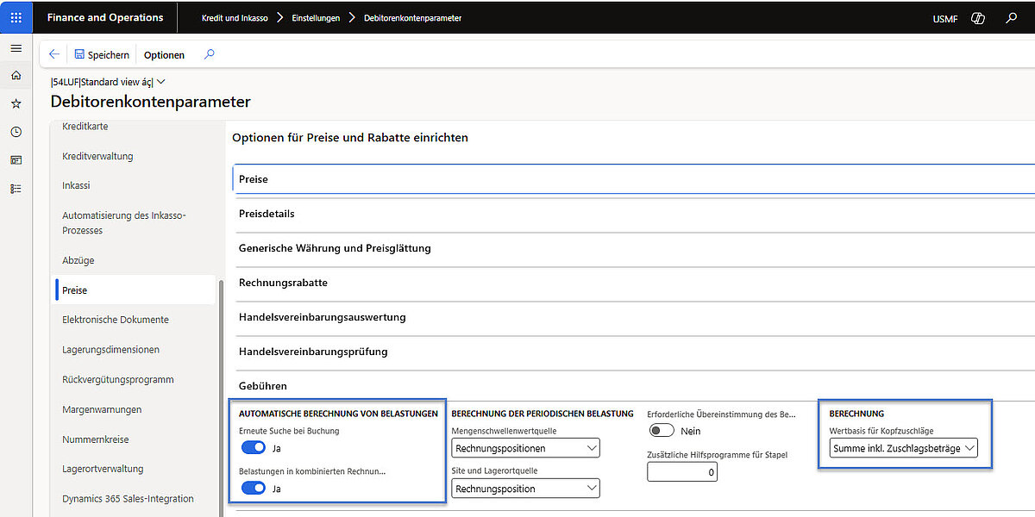Screen dimensions: 1035x517
Task: Click Zusätzliche Hilfsprogramme für Stapel field
Action: 681,472
